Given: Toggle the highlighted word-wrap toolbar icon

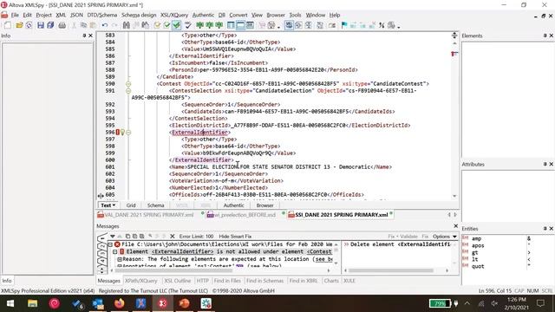Looking at the screenshot, I should click(289, 25).
